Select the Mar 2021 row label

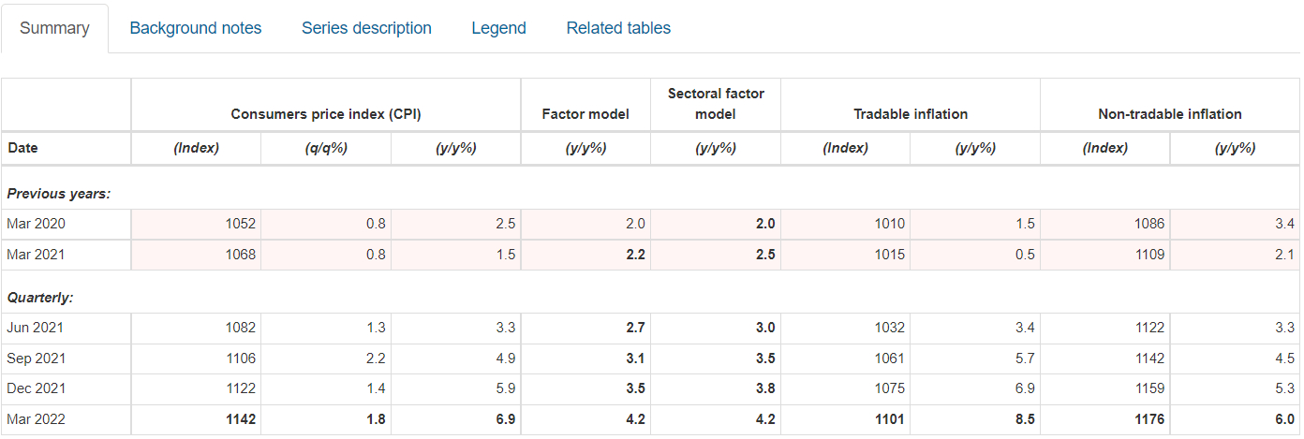click(36, 255)
